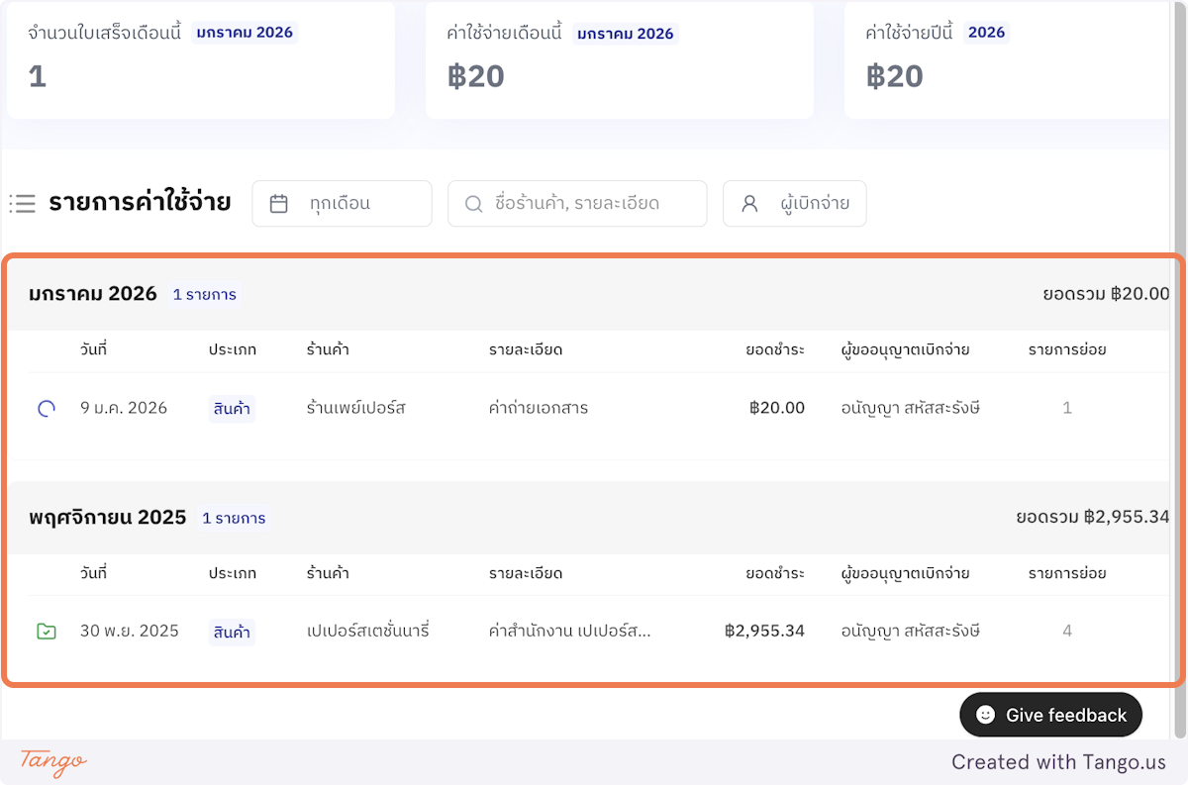This screenshot has width=1188, height=785.
Task: Open the ทุกเดือน month dropdown
Action: pos(342,204)
